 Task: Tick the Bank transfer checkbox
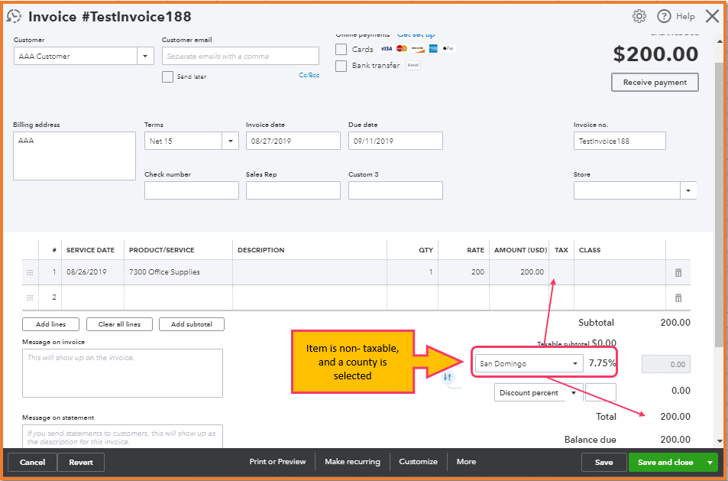341,66
